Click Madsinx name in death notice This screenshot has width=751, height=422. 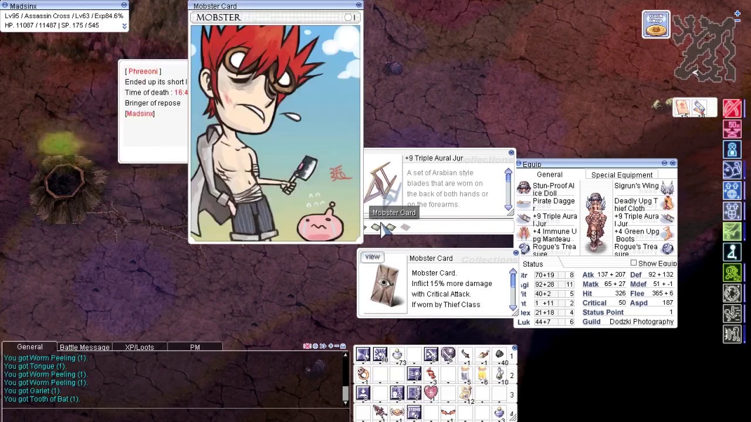[x=140, y=114]
